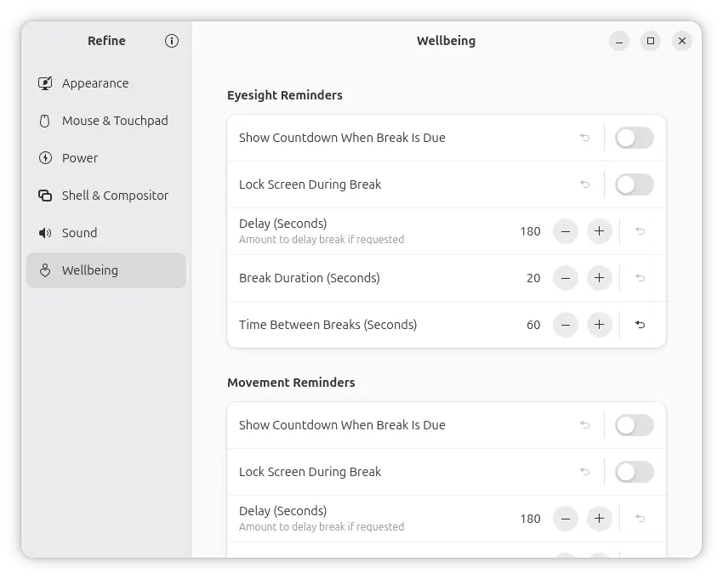This screenshot has width=723, height=579.
Task: Click the Shell & Compositor windows icon
Action: tap(45, 196)
